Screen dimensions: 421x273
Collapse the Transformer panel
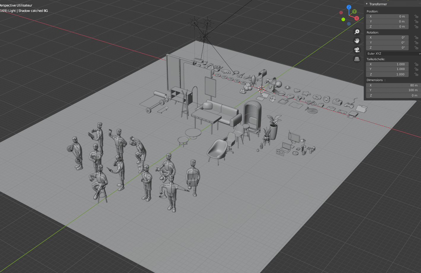coord(367,4)
